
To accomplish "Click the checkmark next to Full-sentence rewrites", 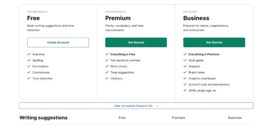I will click(107, 60).
